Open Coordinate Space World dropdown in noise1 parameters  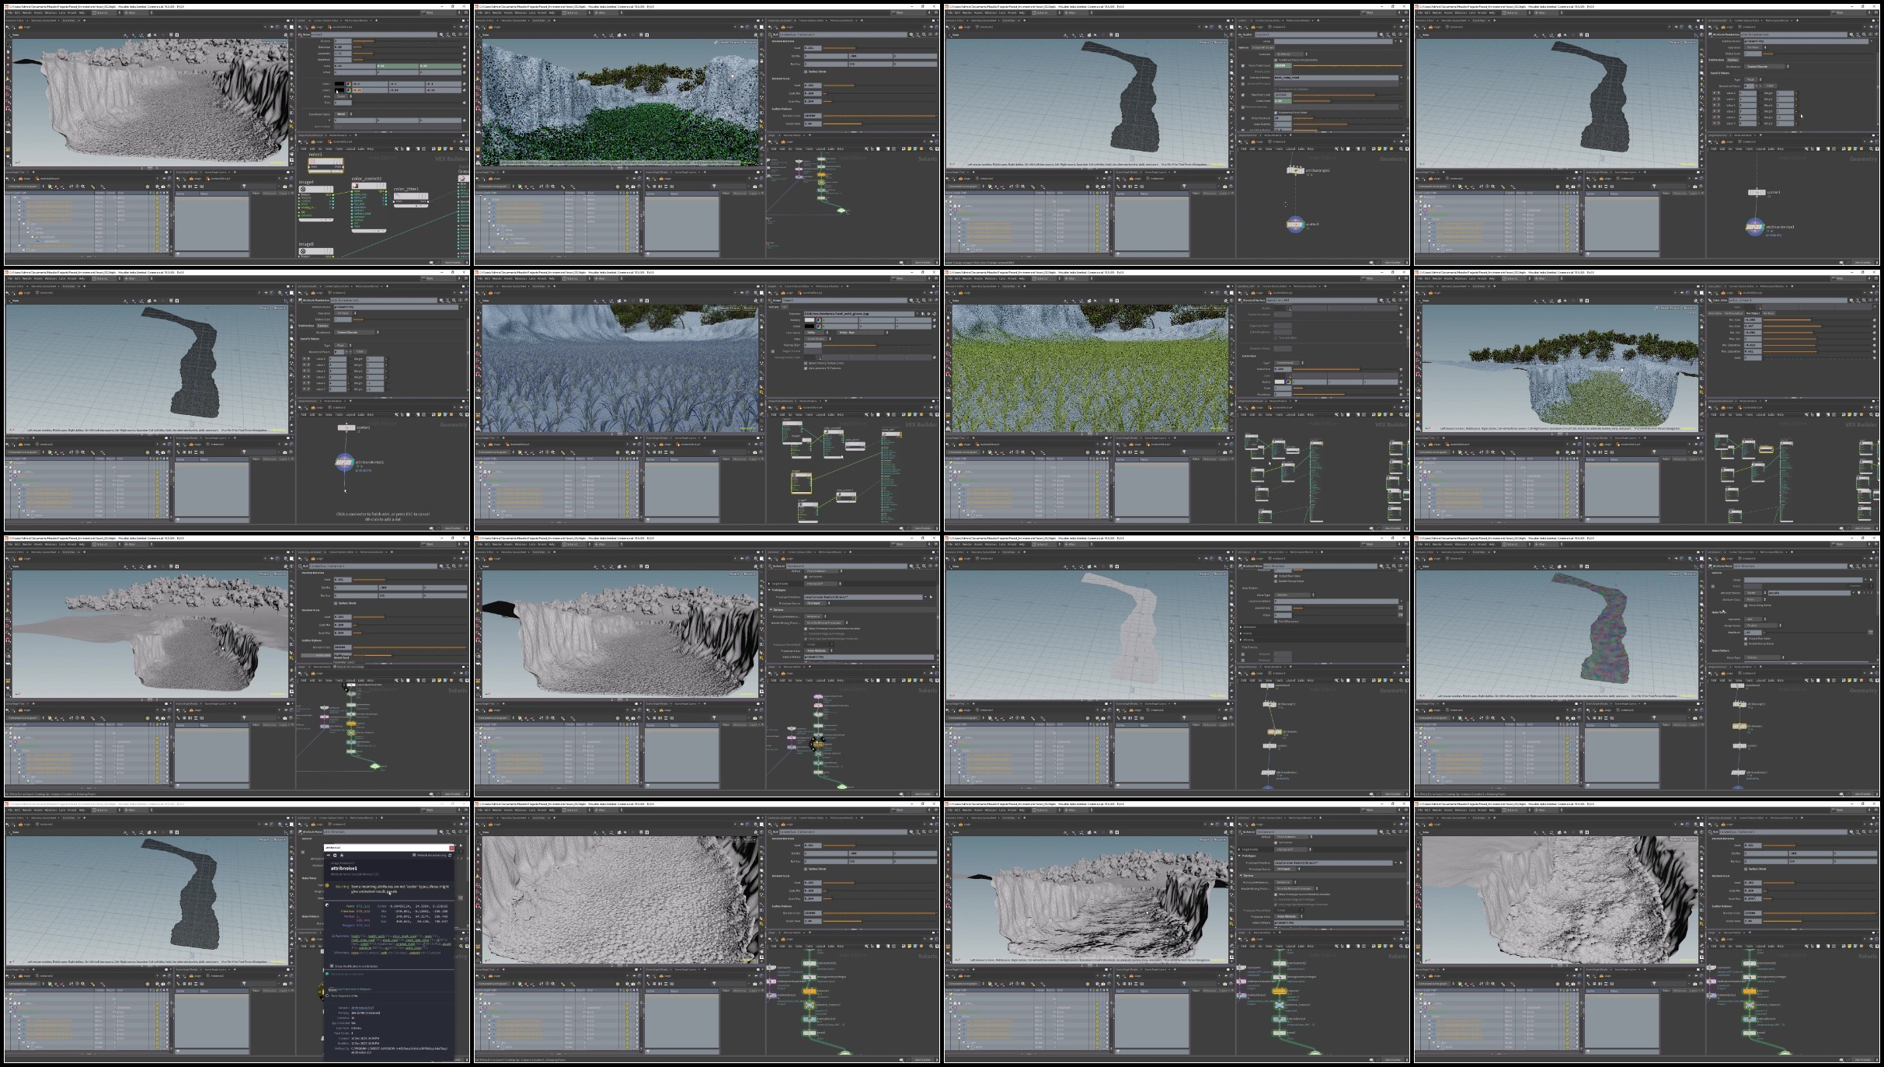pos(343,114)
